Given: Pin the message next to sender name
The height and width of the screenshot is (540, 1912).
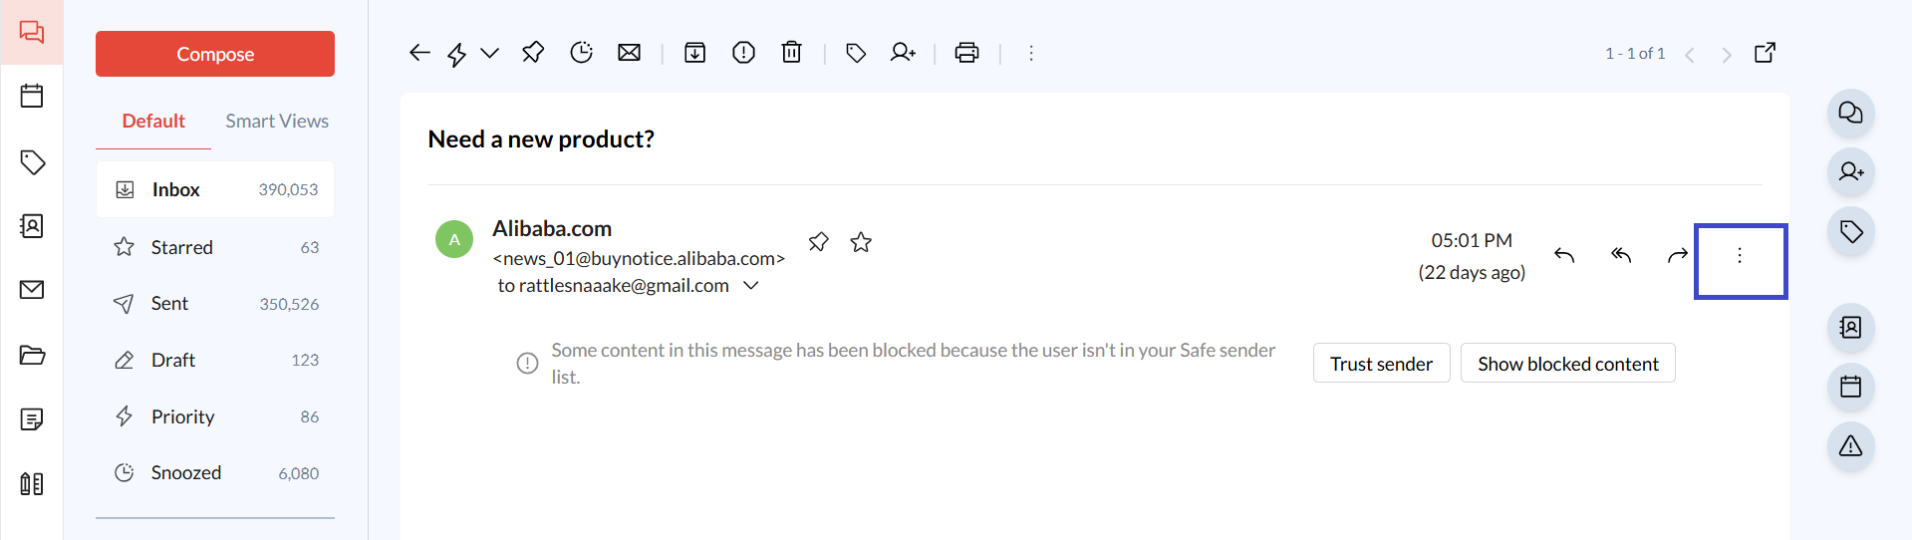Looking at the screenshot, I should point(818,242).
